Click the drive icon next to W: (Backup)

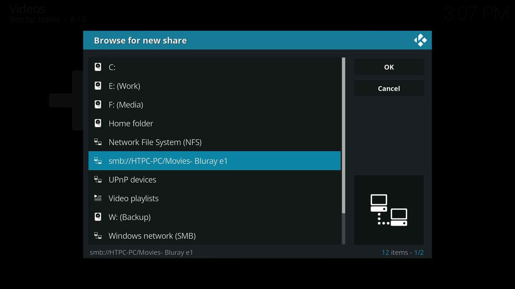click(98, 217)
